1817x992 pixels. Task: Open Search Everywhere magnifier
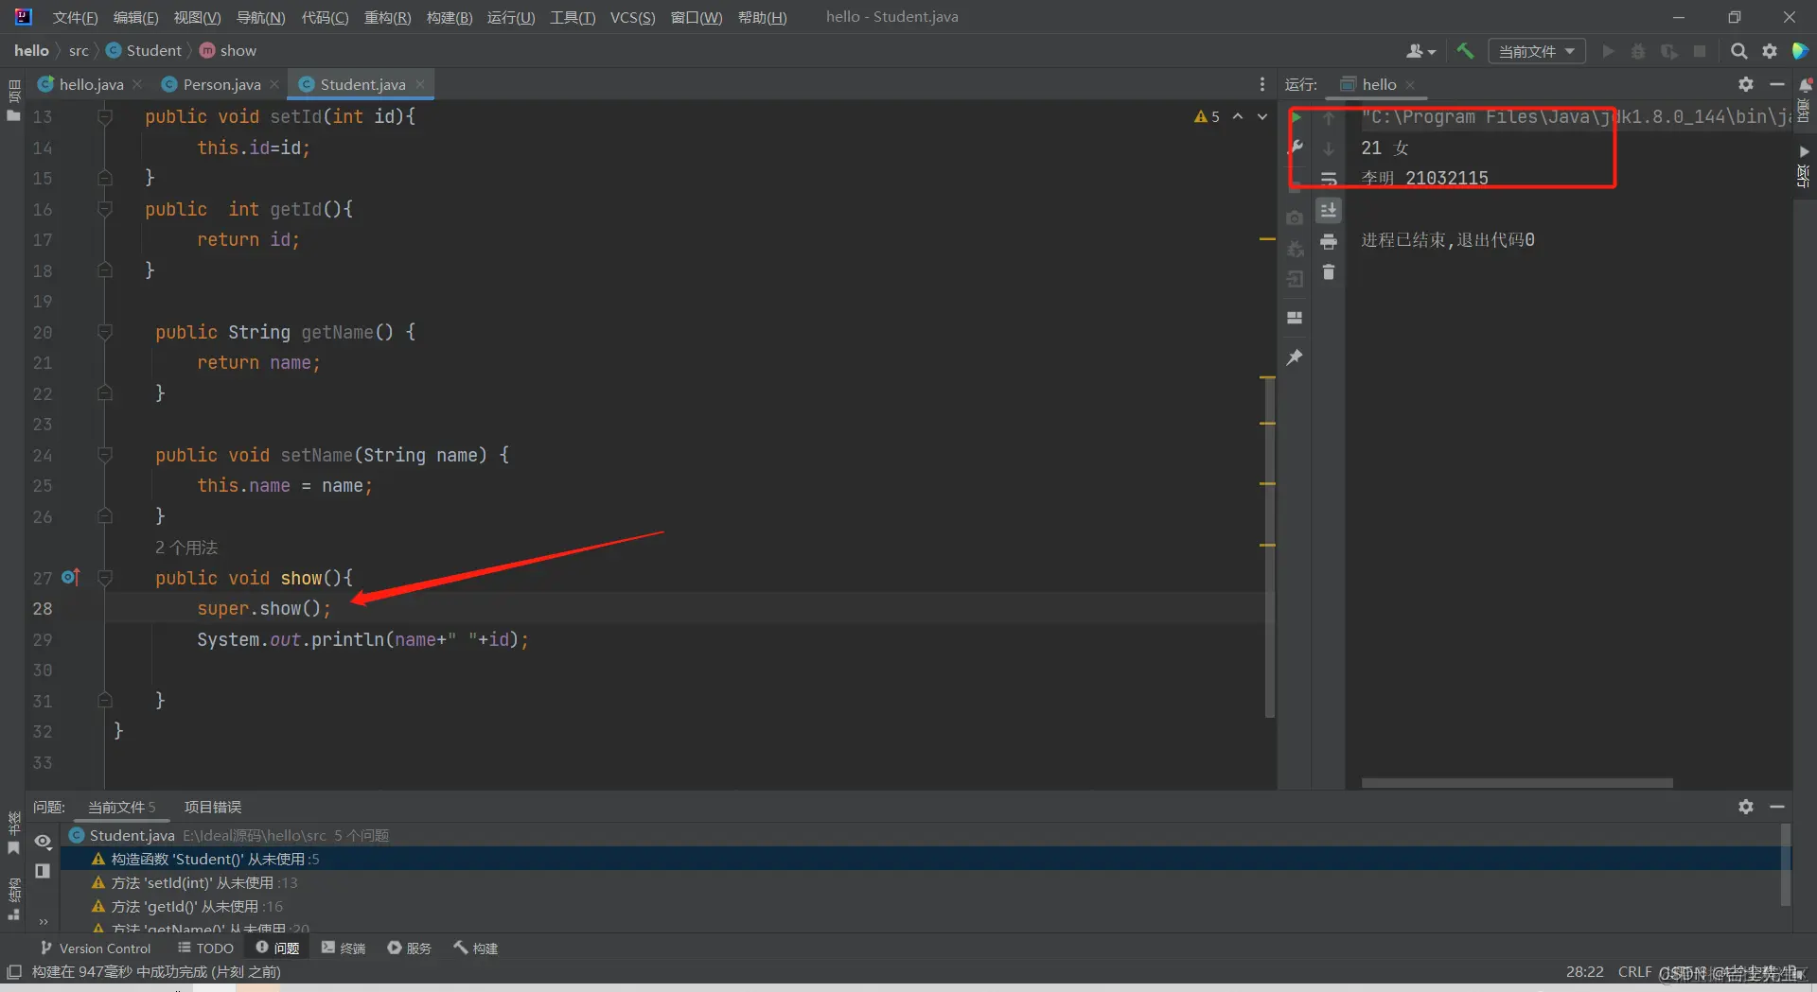point(1738,51)
